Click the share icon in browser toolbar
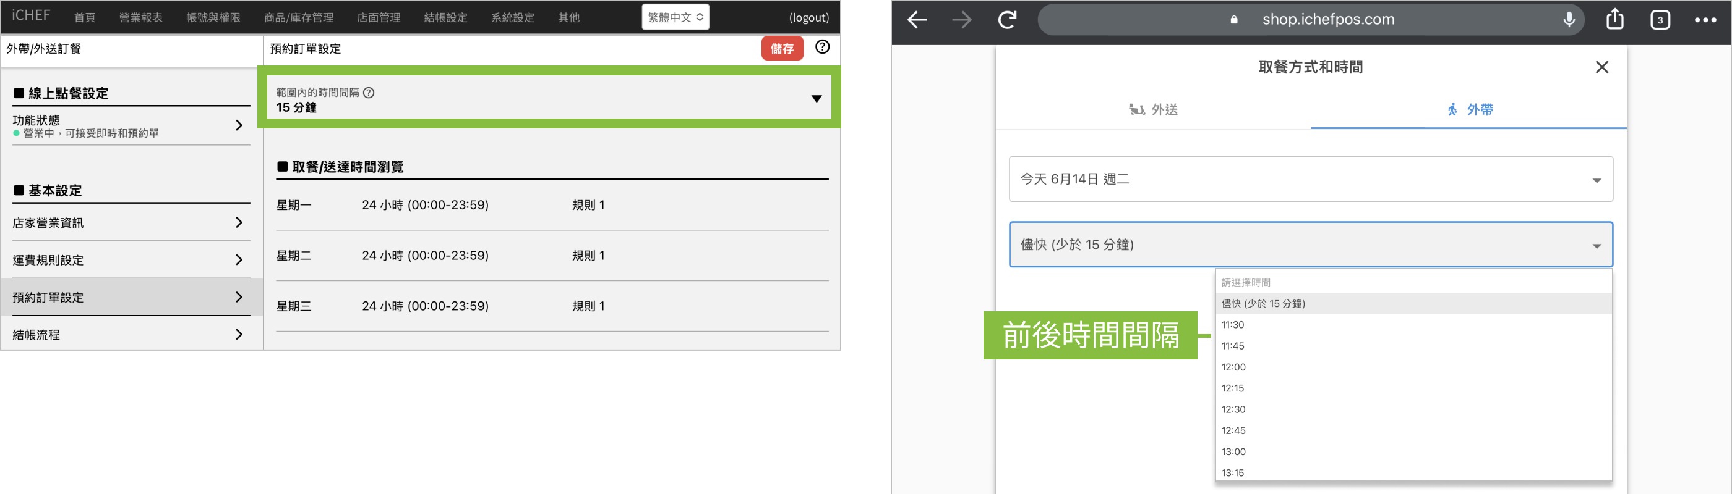The width and height of the screenshot is (1732, 494). point(1614,20)
